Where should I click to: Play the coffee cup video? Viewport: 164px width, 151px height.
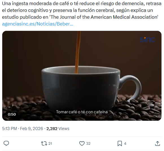click(82, 76)
